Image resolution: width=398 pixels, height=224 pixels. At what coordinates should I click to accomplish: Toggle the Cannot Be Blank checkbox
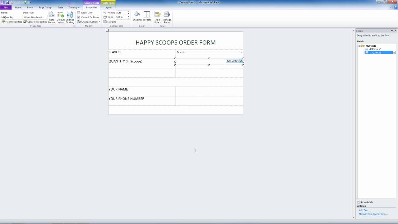pyautogui.click(x=79, y=17)
